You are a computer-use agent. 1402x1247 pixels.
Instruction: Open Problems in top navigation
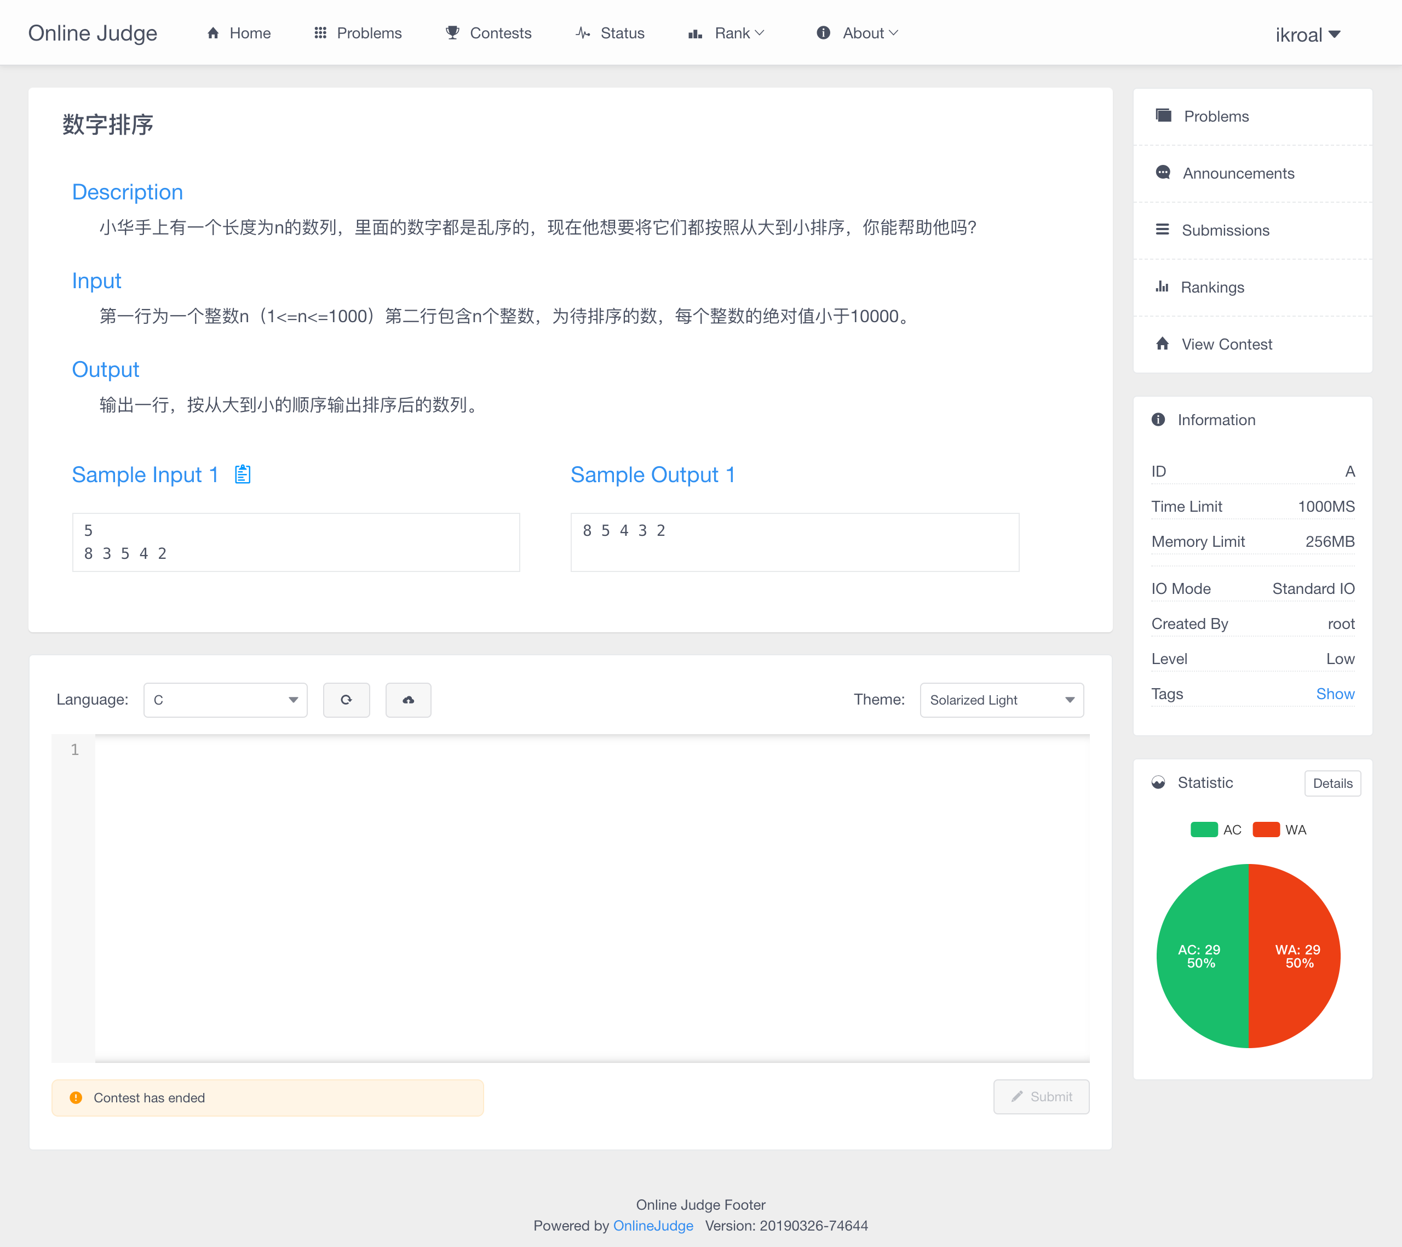[358, 33]
